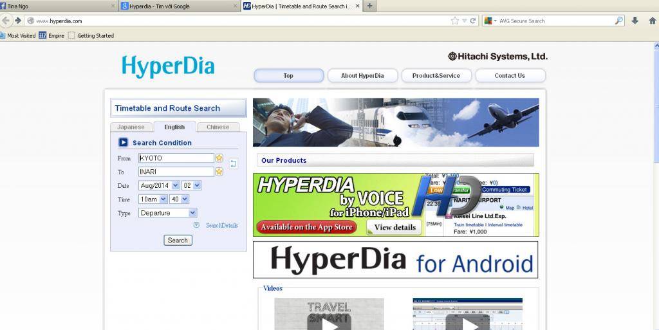Image resolution: width=659 pixels, height=330 pixels.
Task: Click the Top navigation button
Action: [x=288, y=75]
